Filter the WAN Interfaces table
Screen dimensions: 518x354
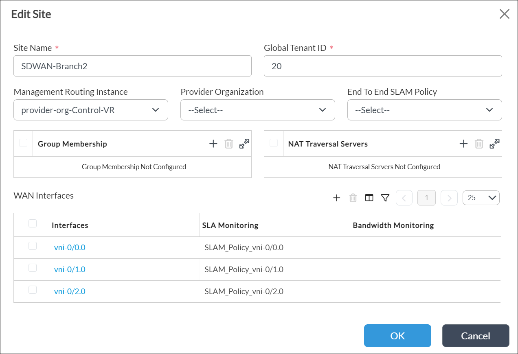(385, 198)
